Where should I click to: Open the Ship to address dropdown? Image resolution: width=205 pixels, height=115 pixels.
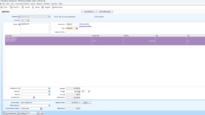[19, 24]
